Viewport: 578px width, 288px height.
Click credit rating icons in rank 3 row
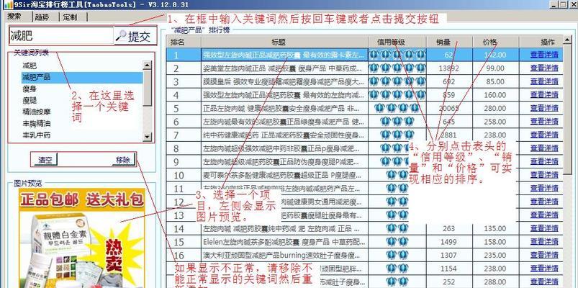click(397, 81)
